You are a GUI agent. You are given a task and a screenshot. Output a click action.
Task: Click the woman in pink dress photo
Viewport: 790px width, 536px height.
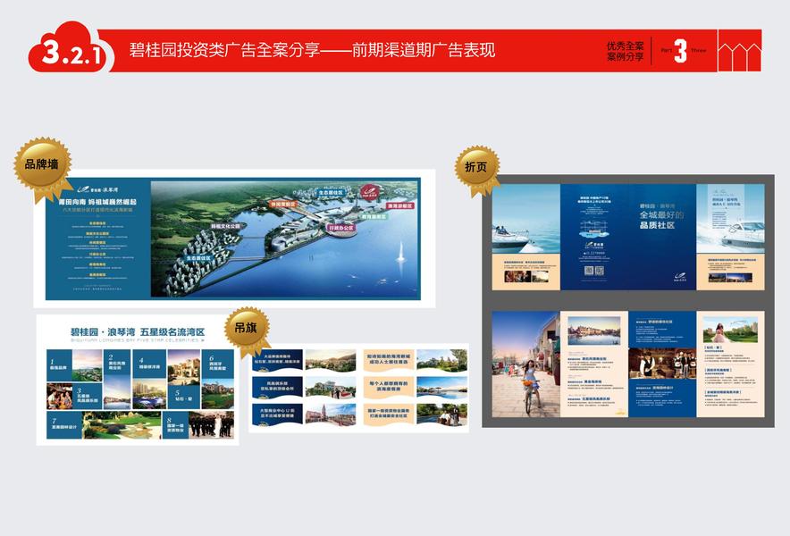coord(730,330)
